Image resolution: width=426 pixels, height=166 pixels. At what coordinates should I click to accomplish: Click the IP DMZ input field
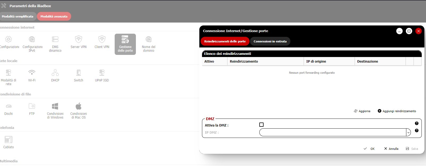(332, 132)
